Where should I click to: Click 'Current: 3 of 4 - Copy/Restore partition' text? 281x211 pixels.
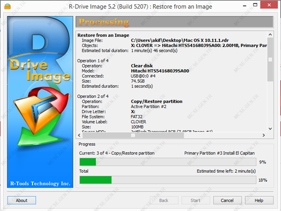pyautogui.click(x=117, y=153)
